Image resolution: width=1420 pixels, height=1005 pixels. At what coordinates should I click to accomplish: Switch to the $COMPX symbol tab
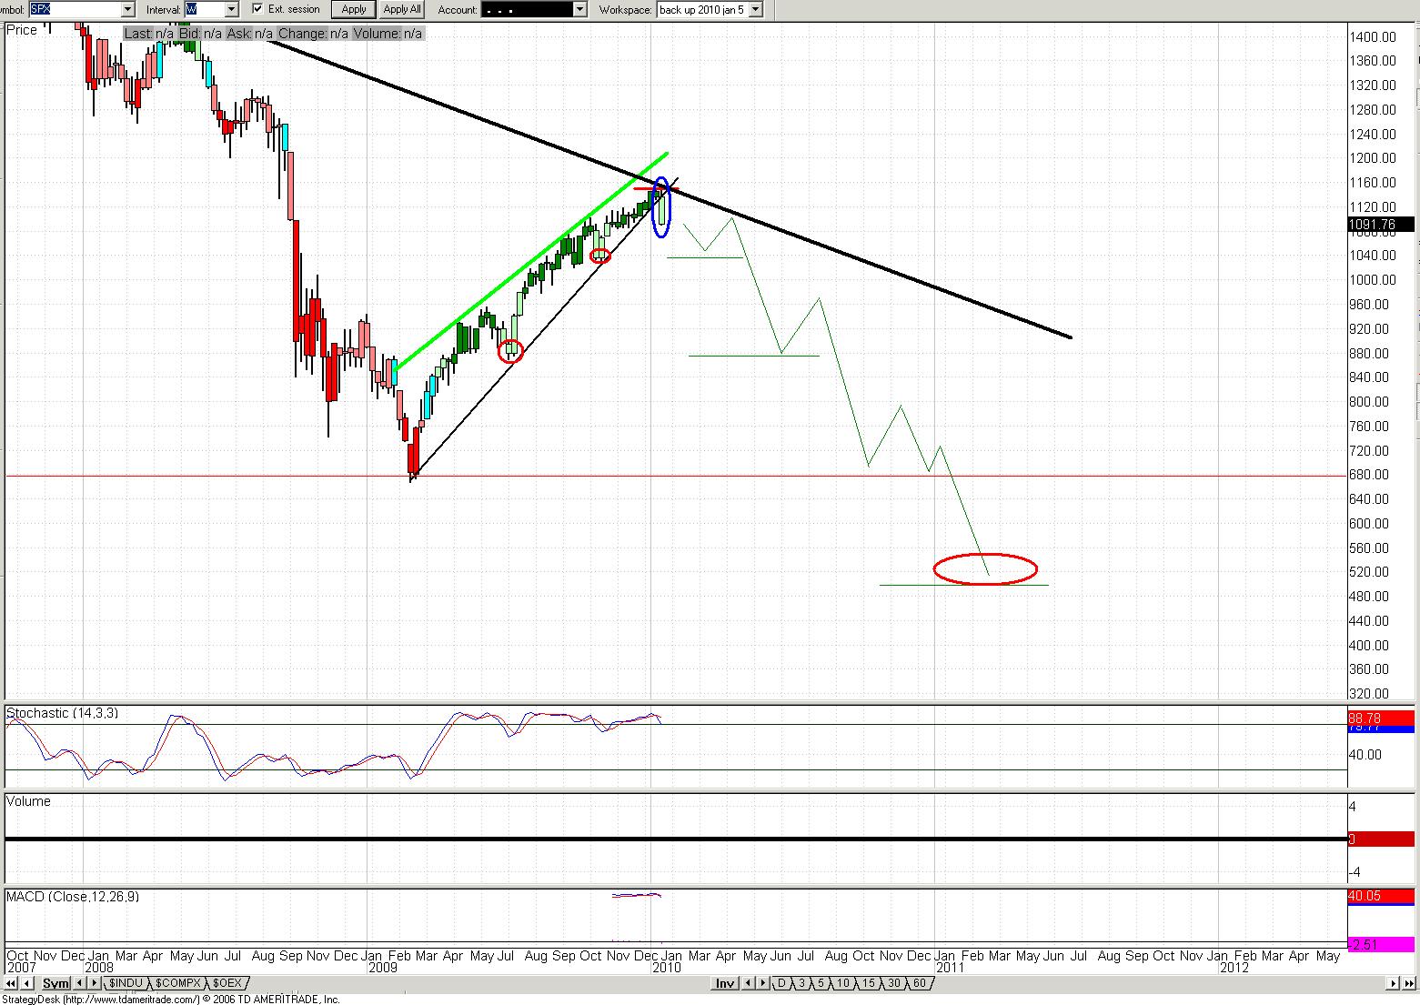177,983
